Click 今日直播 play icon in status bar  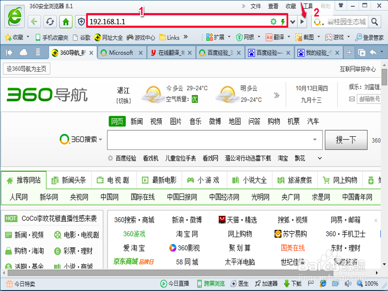pos(163,284)
